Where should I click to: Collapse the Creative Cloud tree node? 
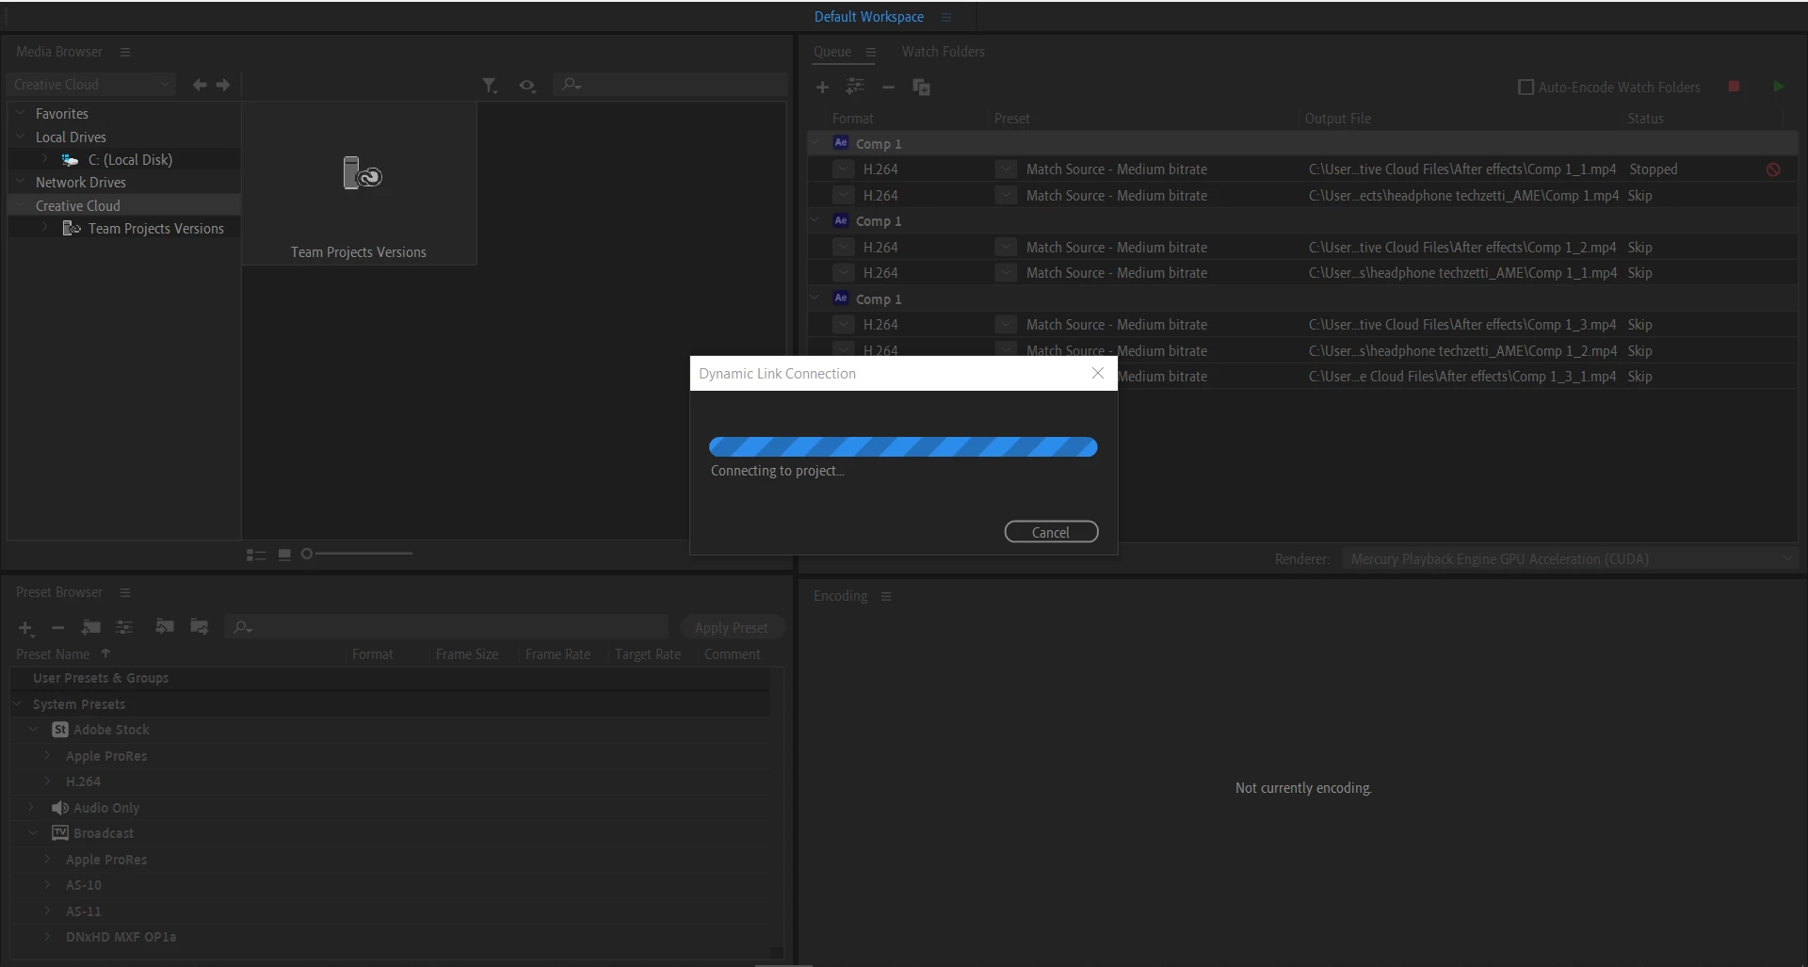[21, 205]
